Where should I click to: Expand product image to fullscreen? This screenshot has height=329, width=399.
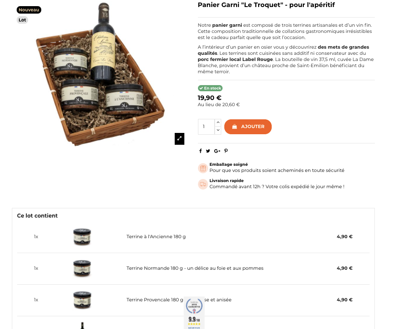click(180, 139)
